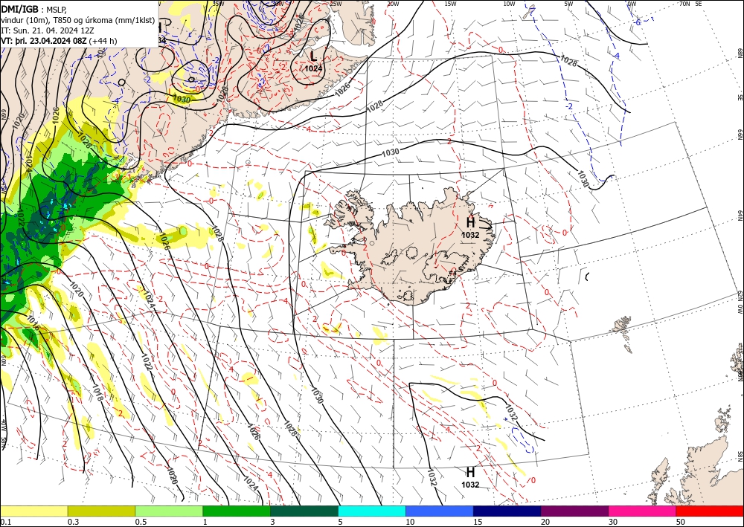Click the H 1032 marker south of Iceland
744x527 pixels.
(x=470, y=477)
